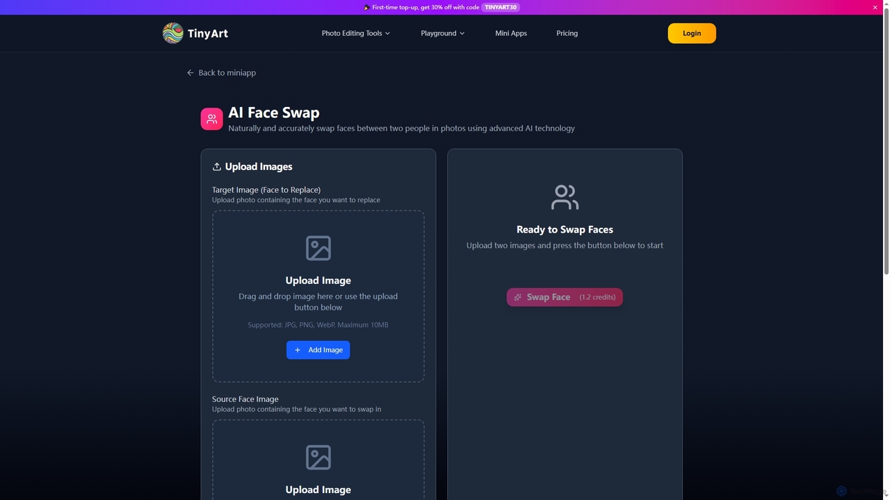The height and width of the screenshot is (500, 890).
Task: Click the back arrow icon
Action: tap(191, 72)
